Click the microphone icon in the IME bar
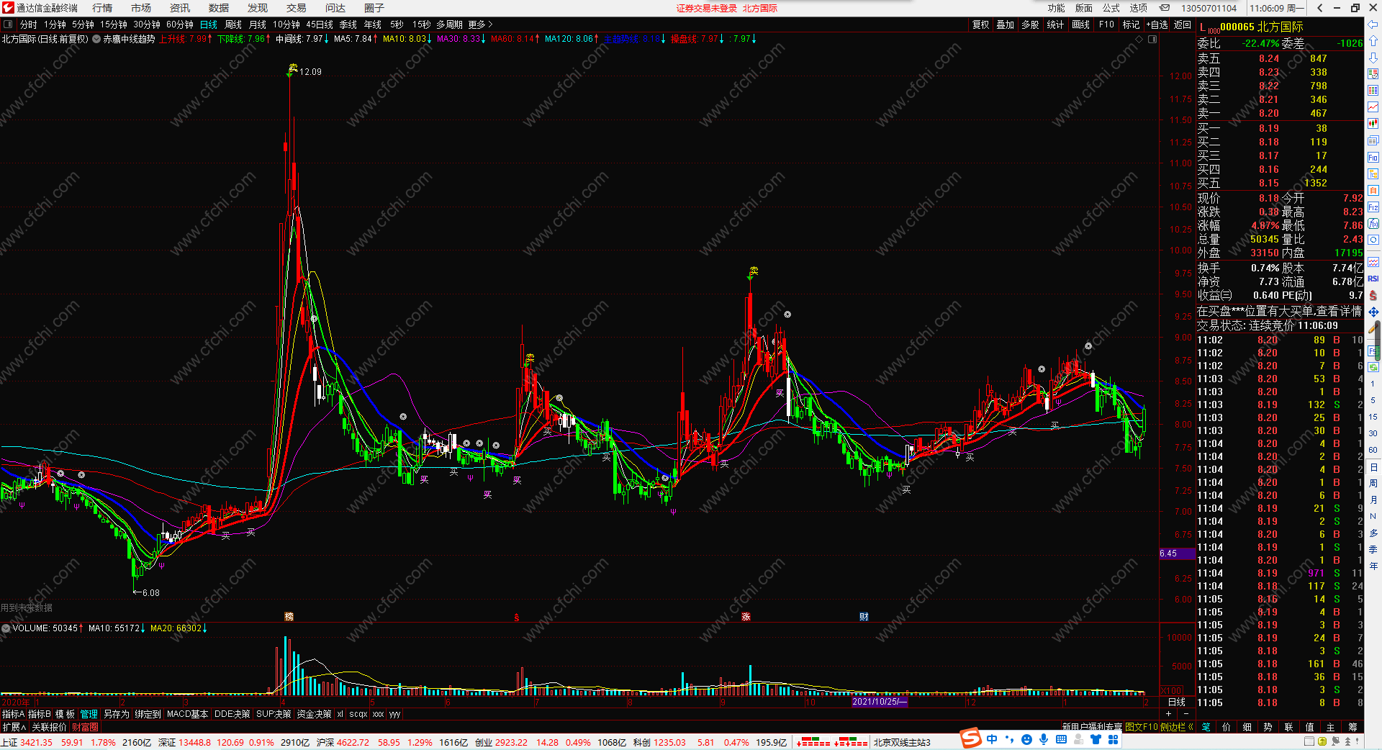This screenshot has height=750, width=1382. [x=1044, y=739]
